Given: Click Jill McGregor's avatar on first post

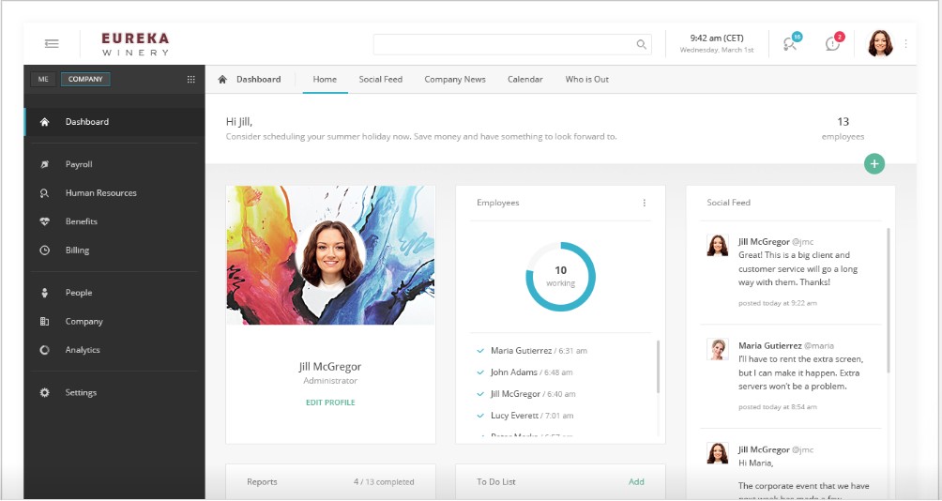Looking at the screenshot, I should point(718,246).
